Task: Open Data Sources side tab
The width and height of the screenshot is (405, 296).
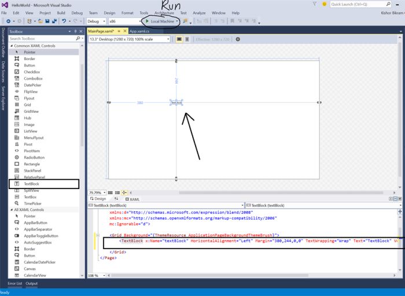Action: [x=3, y=72]
